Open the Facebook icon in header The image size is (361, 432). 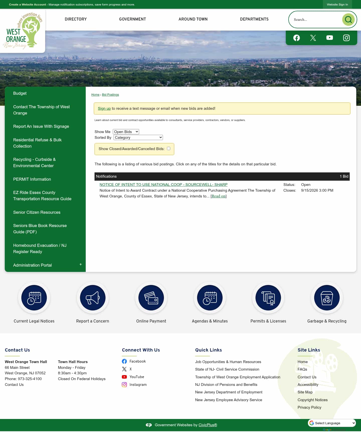point(297,38)
